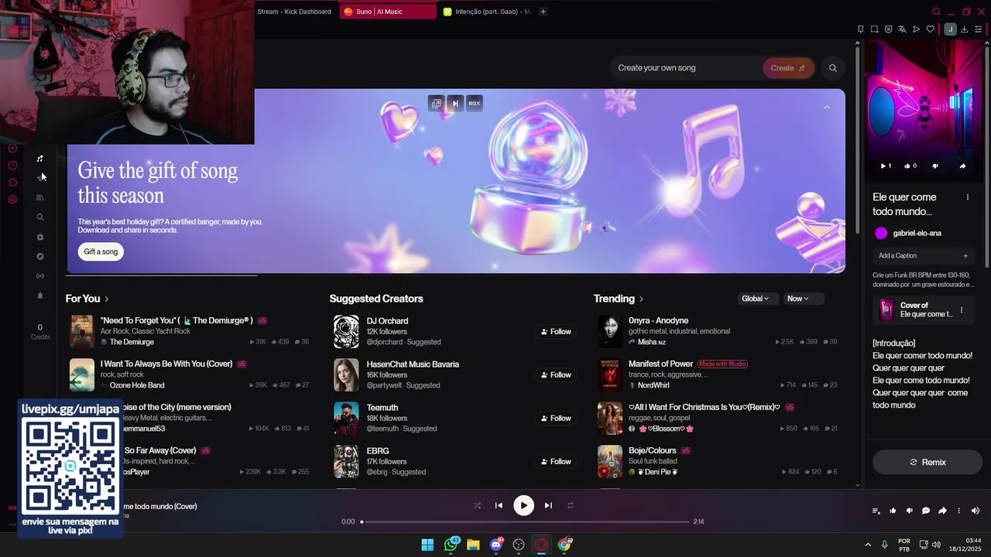Toggle repeat in the player bar

click(x=570, y=505)
